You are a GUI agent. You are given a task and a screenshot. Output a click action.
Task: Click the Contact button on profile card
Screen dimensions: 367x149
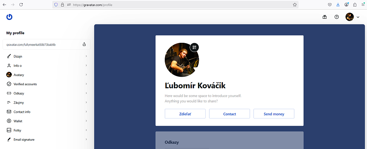click(x=229, y=114)
